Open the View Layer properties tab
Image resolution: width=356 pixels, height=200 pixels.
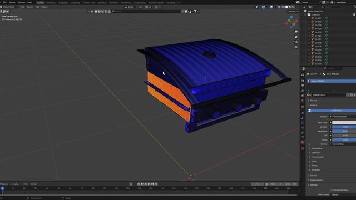tap(303, 91)
